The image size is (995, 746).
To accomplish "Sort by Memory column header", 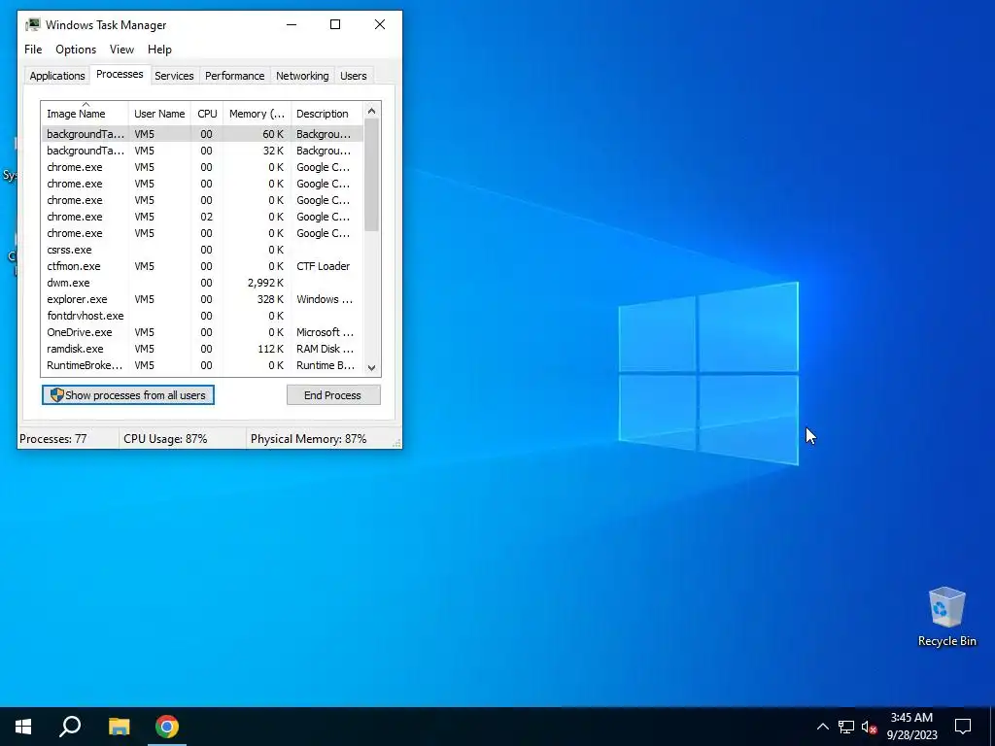I will point(257,113).
